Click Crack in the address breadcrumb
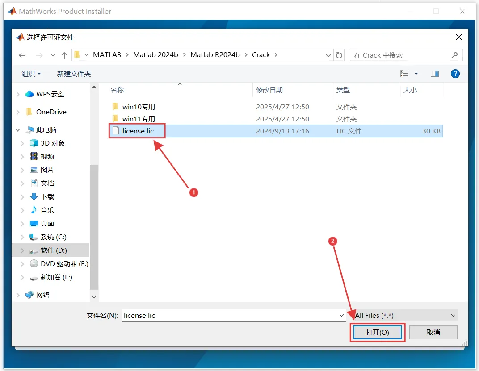479x371 pixels. click(x=261, y=55)
